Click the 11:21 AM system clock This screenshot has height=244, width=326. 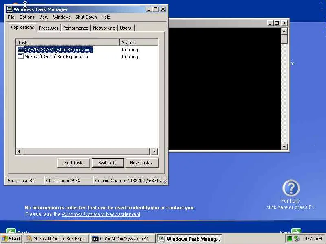point(312,239)
